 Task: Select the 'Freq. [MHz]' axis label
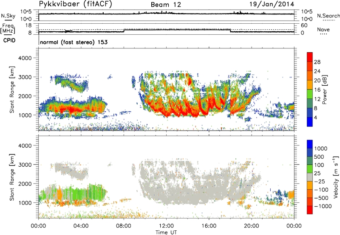(8, 28)
